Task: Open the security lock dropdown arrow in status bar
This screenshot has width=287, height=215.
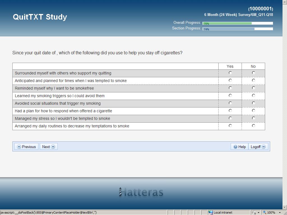Action: pos(258,213)
